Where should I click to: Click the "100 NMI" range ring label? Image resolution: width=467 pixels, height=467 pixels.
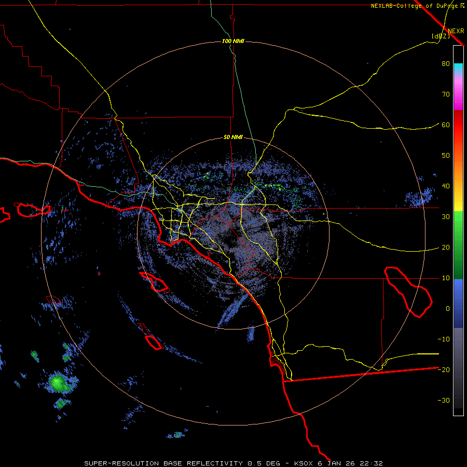(233, 41)
